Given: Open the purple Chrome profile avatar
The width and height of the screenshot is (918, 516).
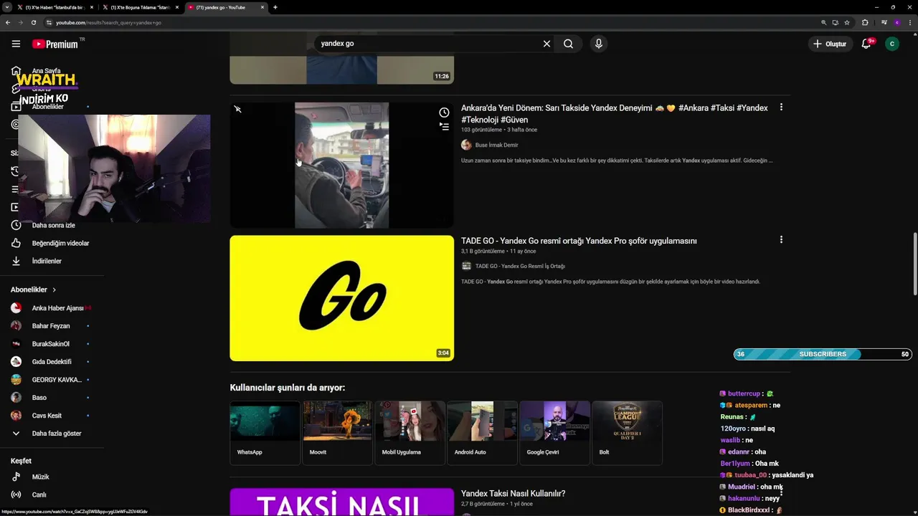Looking at the screenshot, I should 896,22.
